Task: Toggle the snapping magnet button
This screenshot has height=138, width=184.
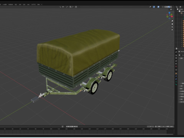Action: tap(71, 7)
